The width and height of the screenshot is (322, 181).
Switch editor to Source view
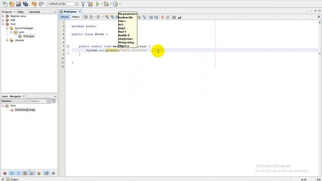64,17
